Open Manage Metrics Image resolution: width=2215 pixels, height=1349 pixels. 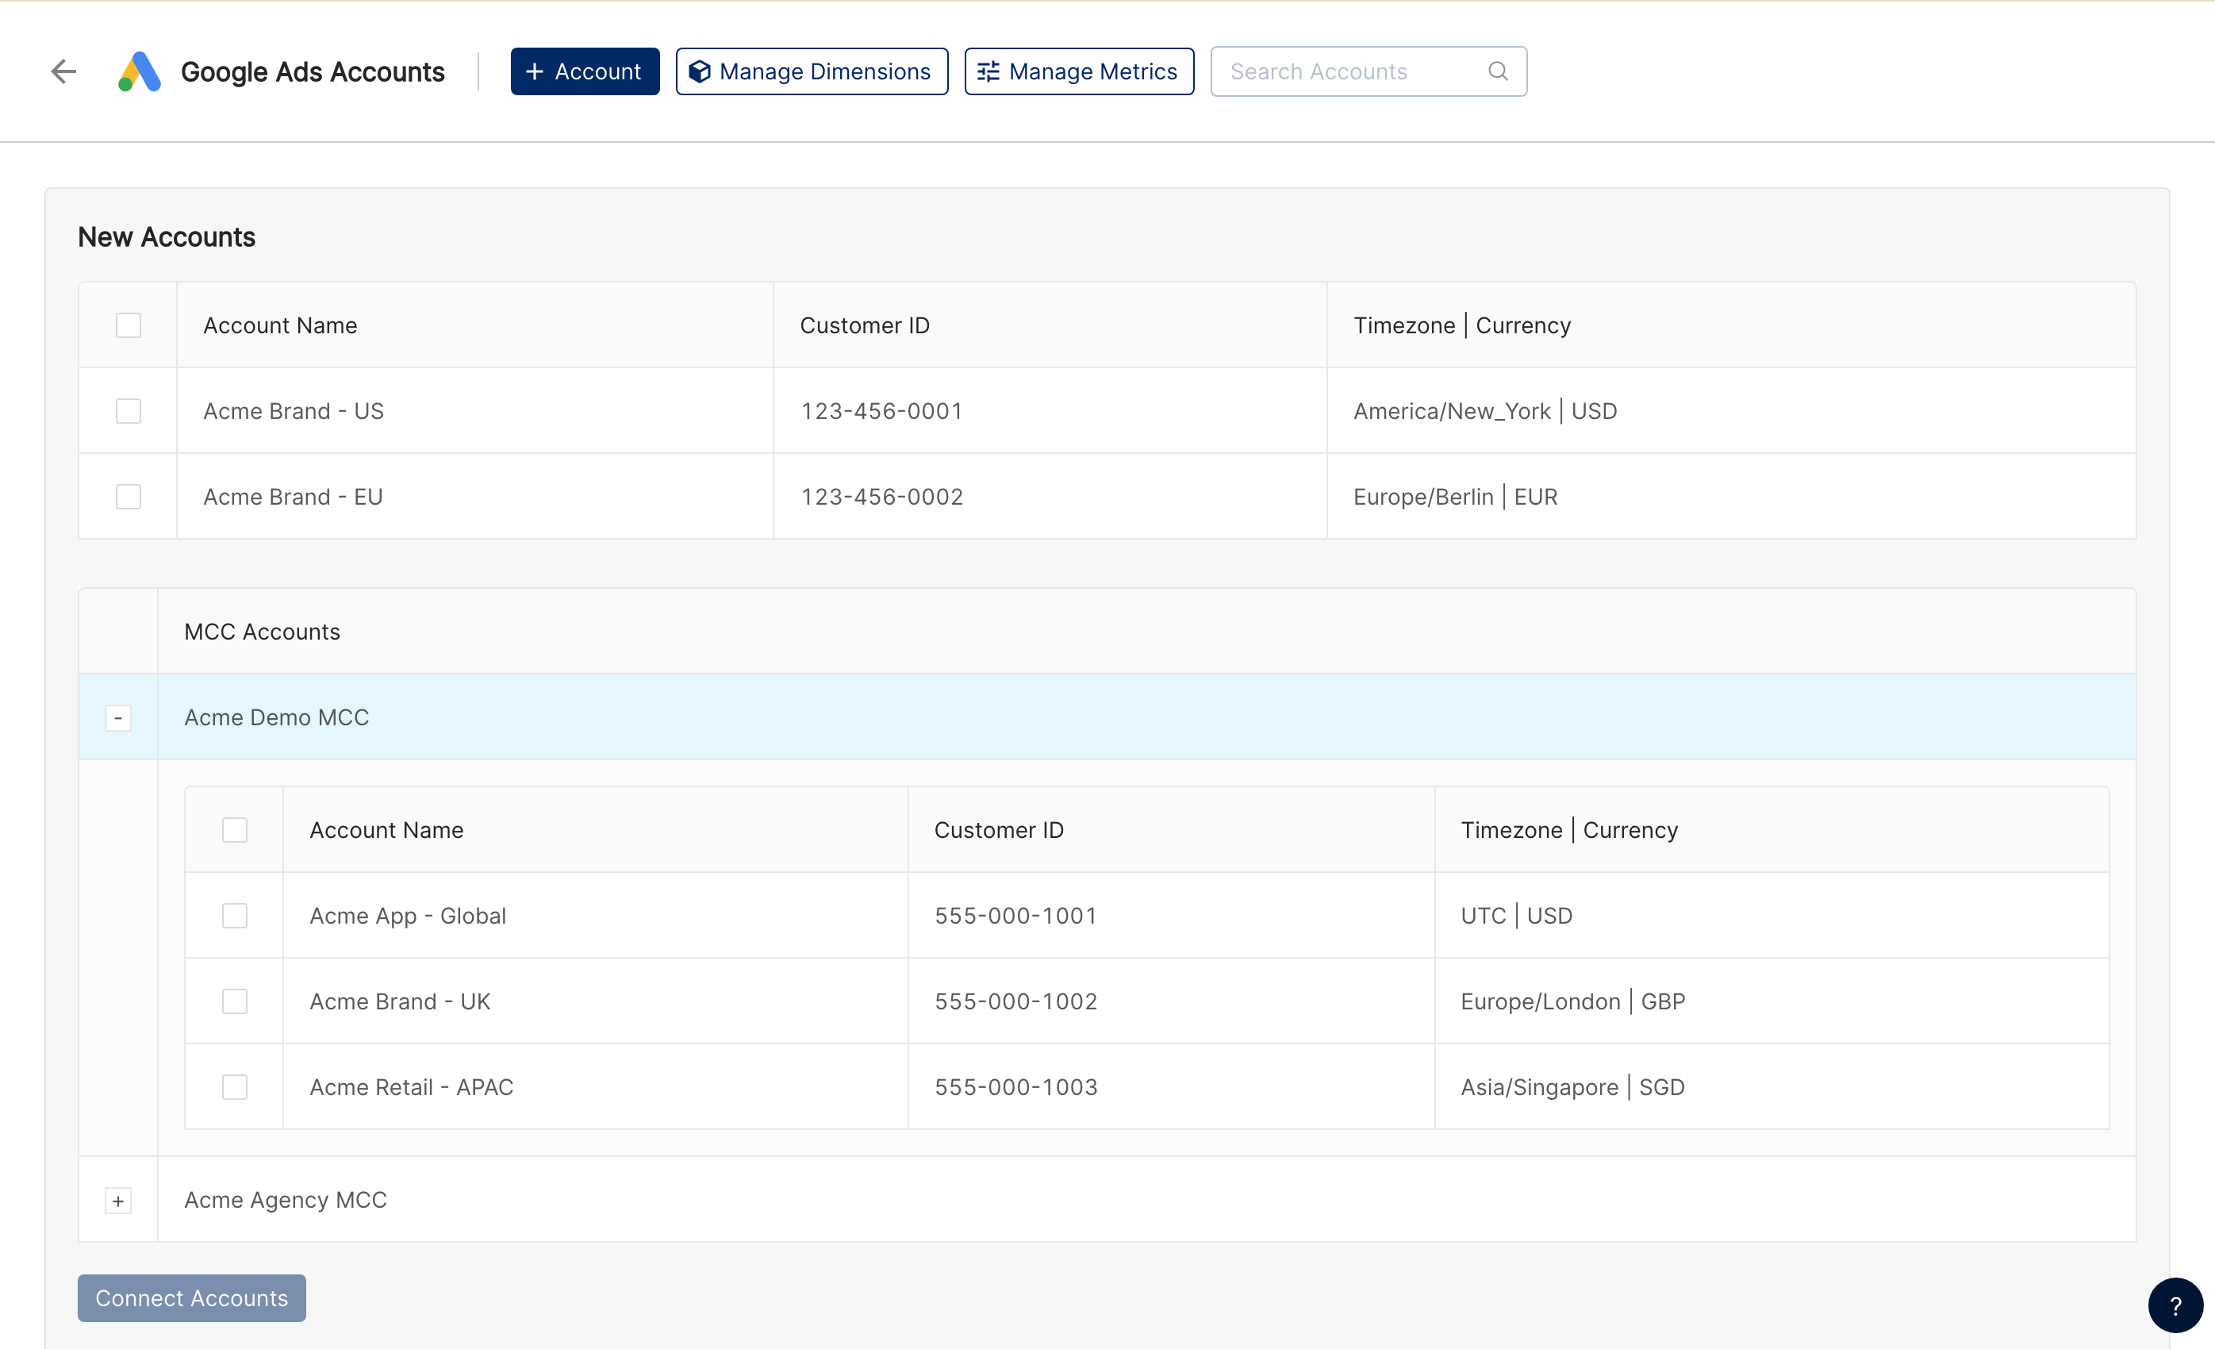1079,71
